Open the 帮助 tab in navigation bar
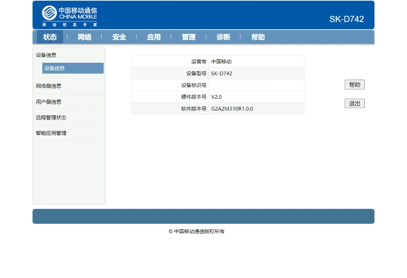The height and width of the screenshot is (278, 407). (258, 37)
